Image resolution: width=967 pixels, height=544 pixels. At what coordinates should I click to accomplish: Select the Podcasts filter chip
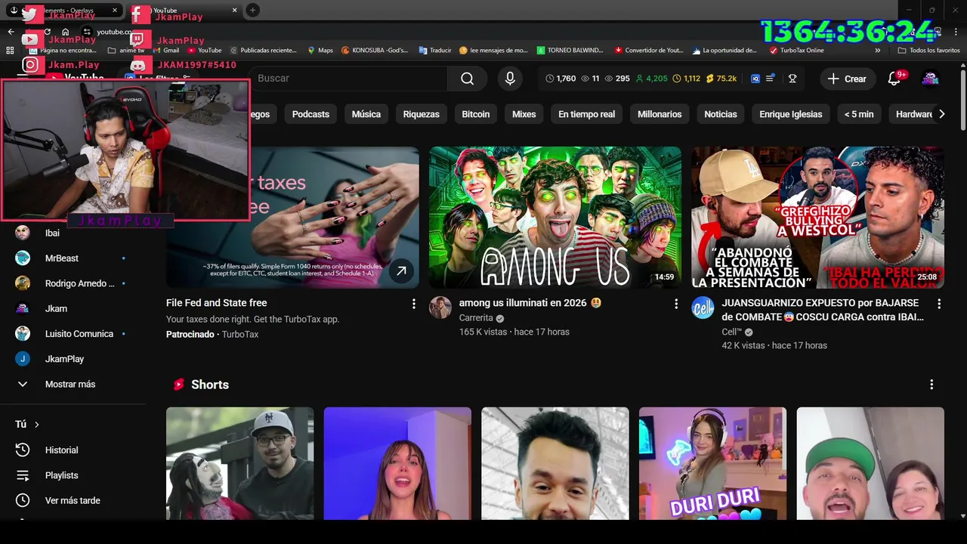(310, 114)
